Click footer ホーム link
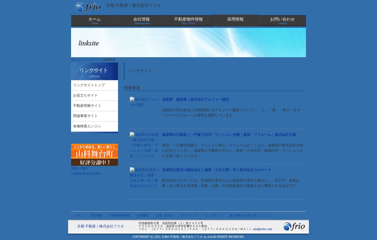377x240 pixels. (79, 216)
